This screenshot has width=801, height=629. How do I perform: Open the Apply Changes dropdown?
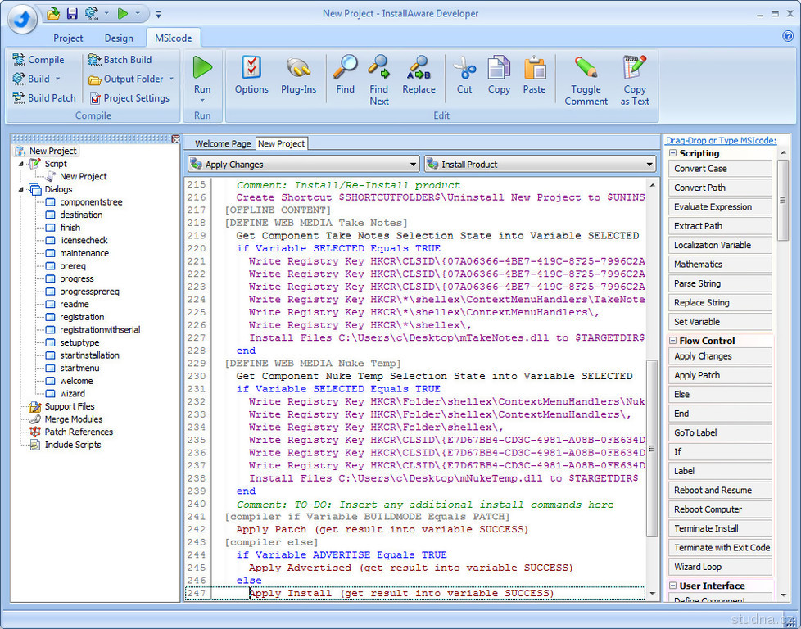[414, 165]
